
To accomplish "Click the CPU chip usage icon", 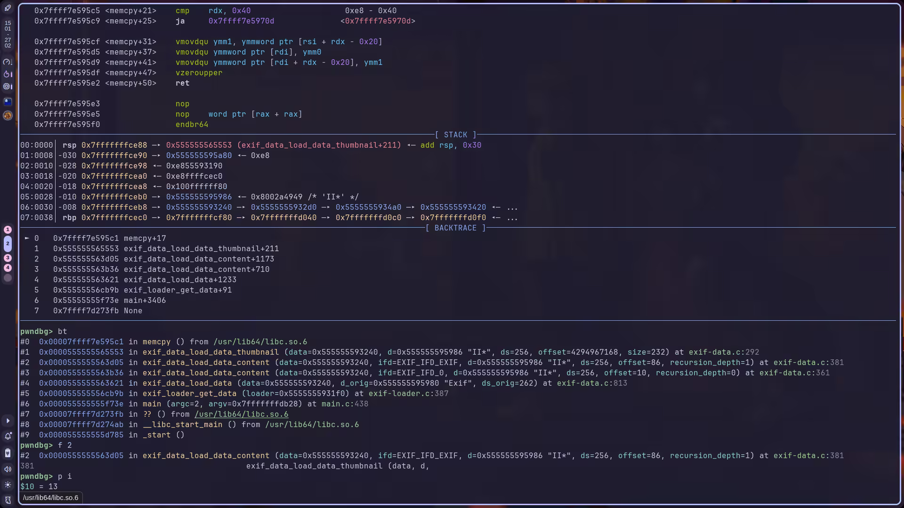I will coord(7,87).
